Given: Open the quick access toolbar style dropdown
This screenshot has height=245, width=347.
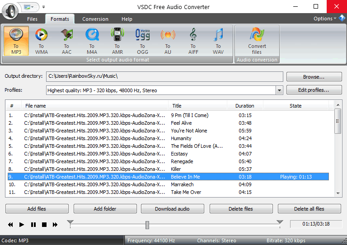Looking at the screenshot, I should 29,7.
